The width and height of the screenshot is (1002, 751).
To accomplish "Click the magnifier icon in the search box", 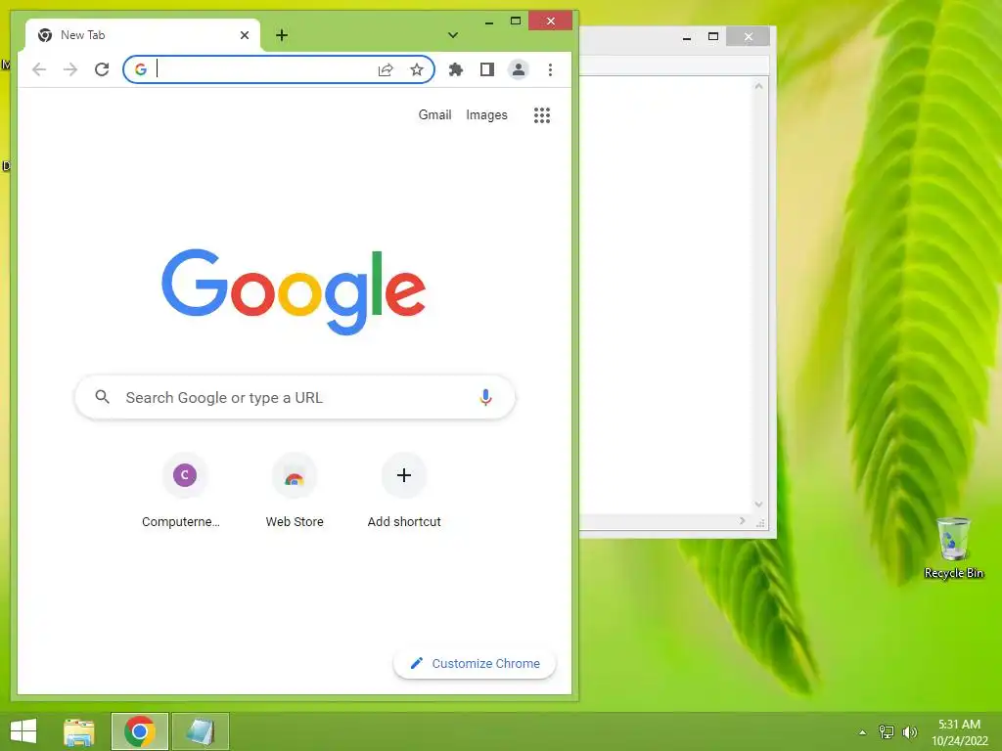I will click(102, 397).
